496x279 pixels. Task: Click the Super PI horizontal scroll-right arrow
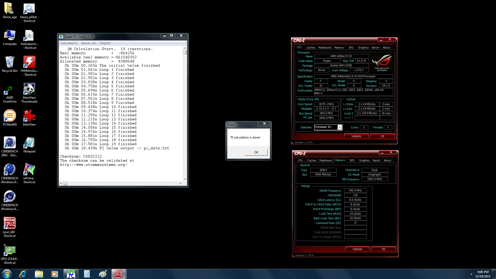click(x=180, y=183)
